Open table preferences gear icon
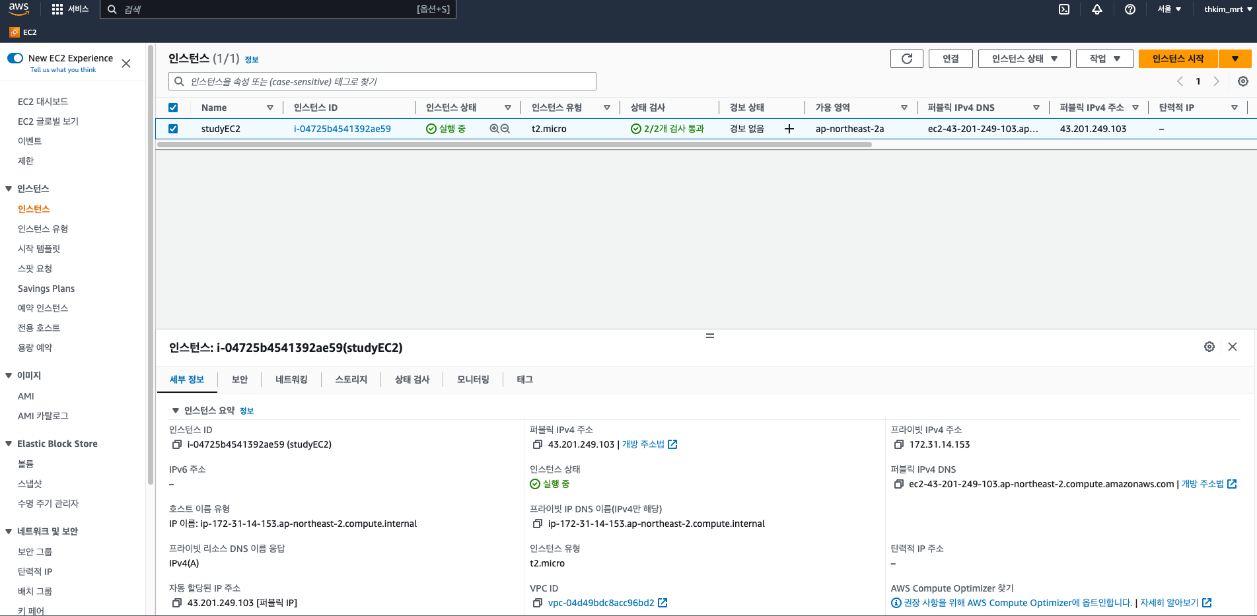Screen dimensions: 1257x616 1243,81
